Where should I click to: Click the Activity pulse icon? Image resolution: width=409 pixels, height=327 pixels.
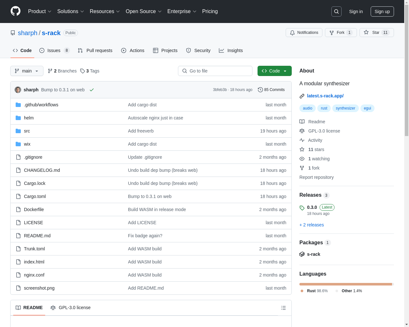(302, 140)
